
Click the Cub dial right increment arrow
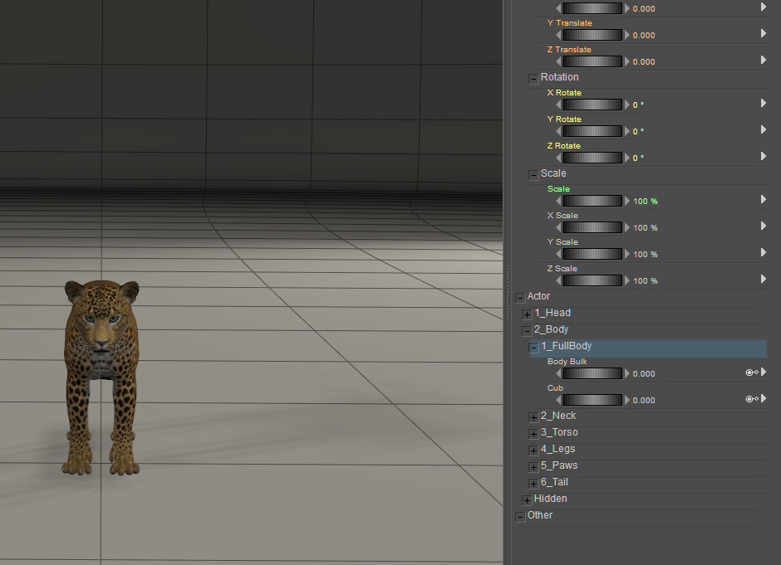627,400
